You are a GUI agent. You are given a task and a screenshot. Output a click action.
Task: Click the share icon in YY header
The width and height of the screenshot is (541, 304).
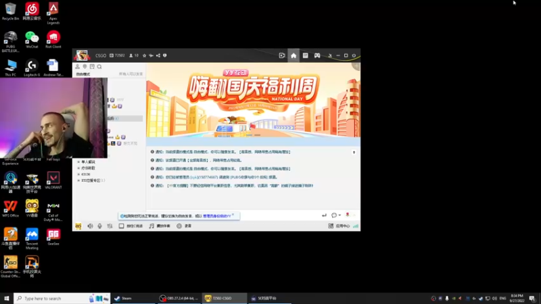[158, 55]
